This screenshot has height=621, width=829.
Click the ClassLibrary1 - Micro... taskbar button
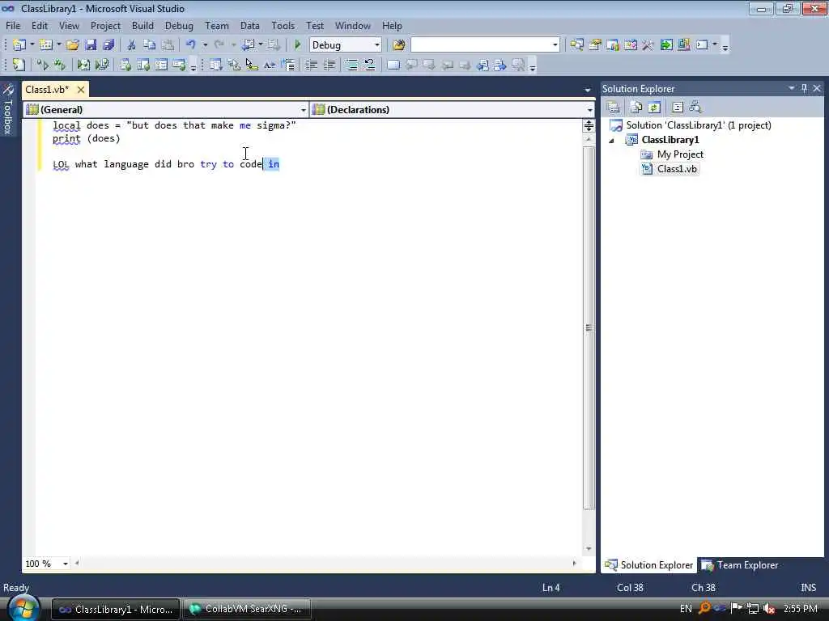pyautogui.click(x=116, y=609)
